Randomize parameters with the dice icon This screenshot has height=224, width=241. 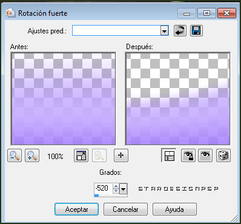pos(223,155)
